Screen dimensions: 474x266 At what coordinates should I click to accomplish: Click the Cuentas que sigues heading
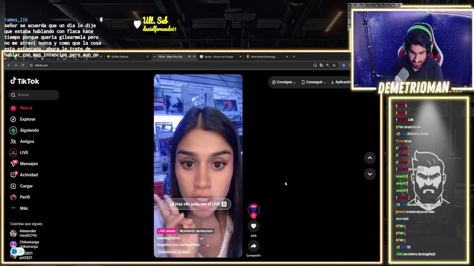(26, 224)
